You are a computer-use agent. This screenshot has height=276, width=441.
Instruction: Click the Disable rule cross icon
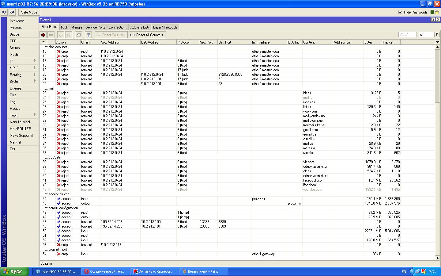[x=69, y=35]
